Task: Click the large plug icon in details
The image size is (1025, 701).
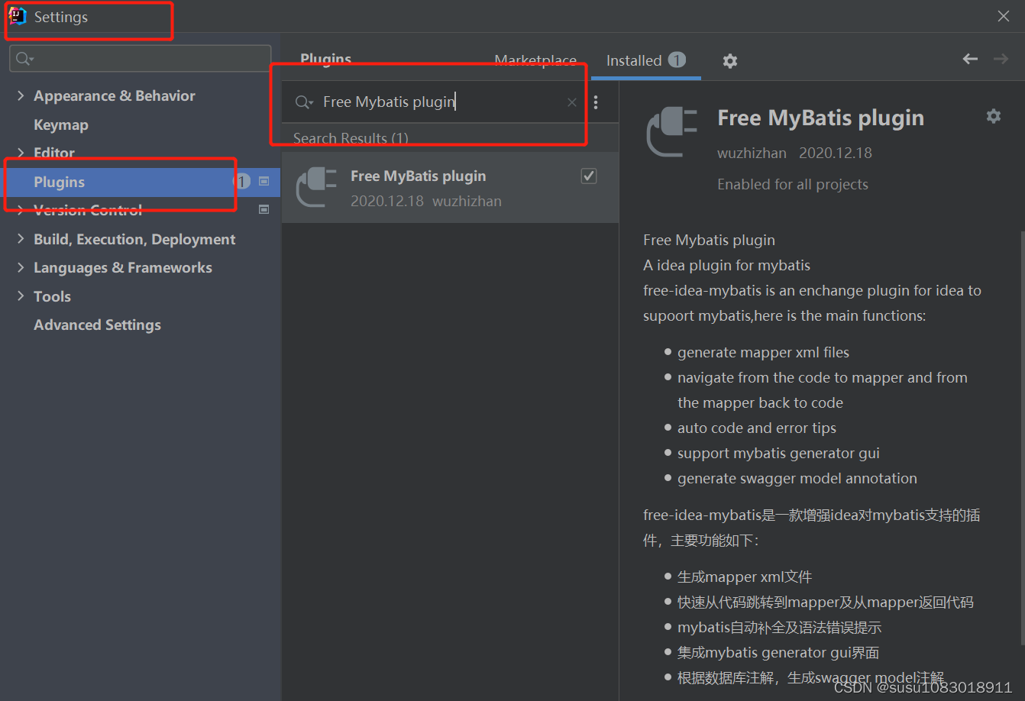Action: point(672,133)
